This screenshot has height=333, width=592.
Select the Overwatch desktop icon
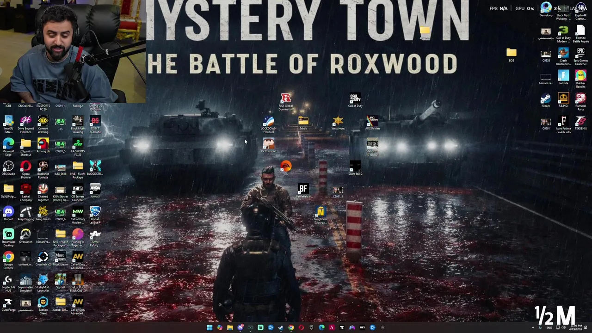[25, 236]
